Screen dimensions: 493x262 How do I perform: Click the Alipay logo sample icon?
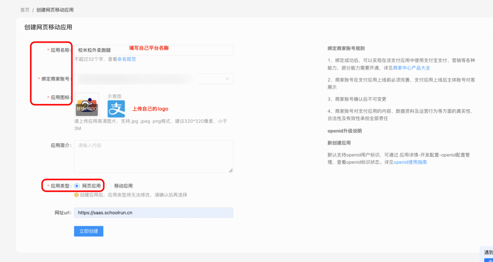pyautogui.click(x=116, y=109)
